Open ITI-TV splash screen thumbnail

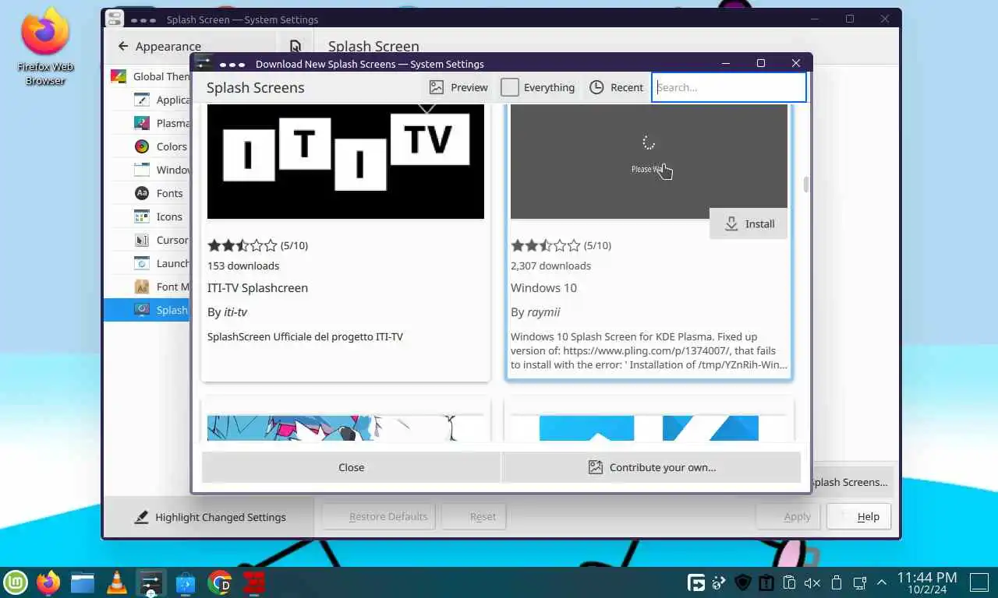[x=345, y=161]
